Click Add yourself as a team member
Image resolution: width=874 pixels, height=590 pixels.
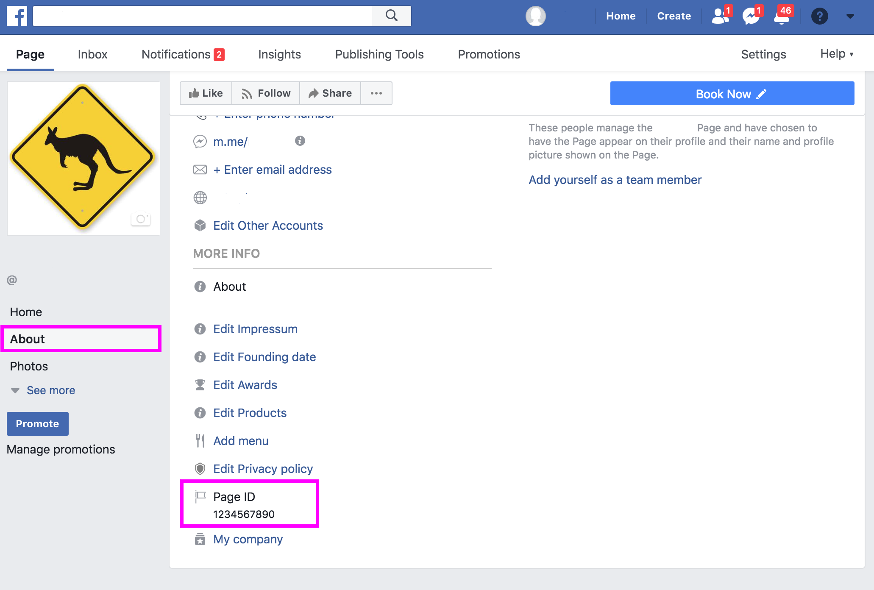(615, 180)
